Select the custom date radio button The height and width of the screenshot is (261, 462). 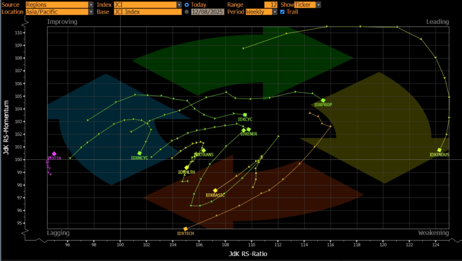click(x=187, y=12)
